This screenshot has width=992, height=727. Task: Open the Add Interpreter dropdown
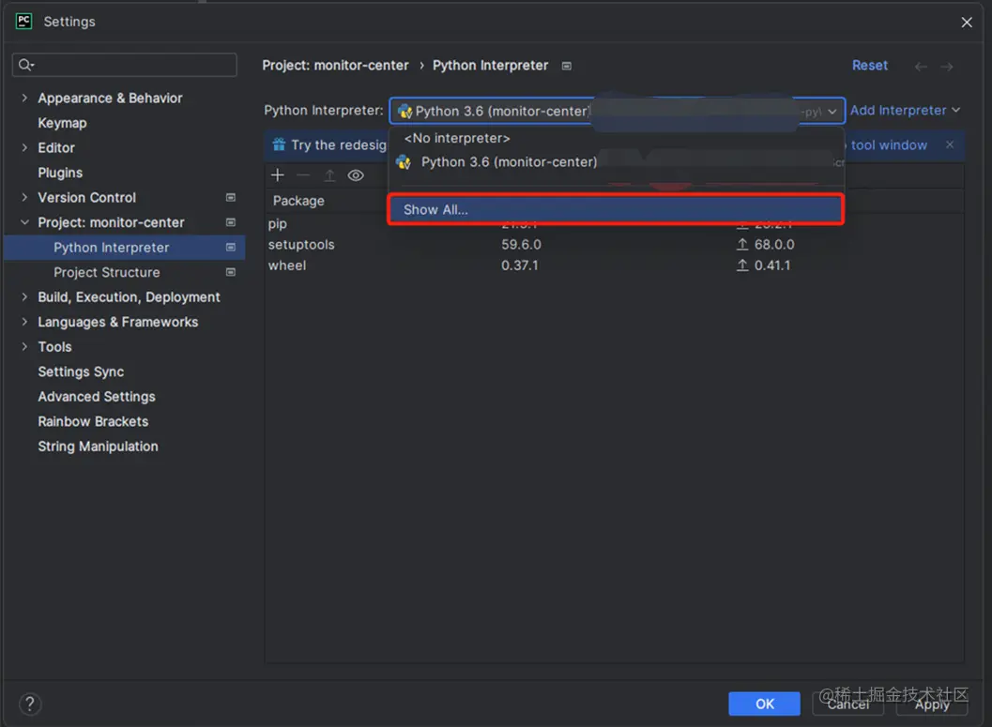click(905, 110)
